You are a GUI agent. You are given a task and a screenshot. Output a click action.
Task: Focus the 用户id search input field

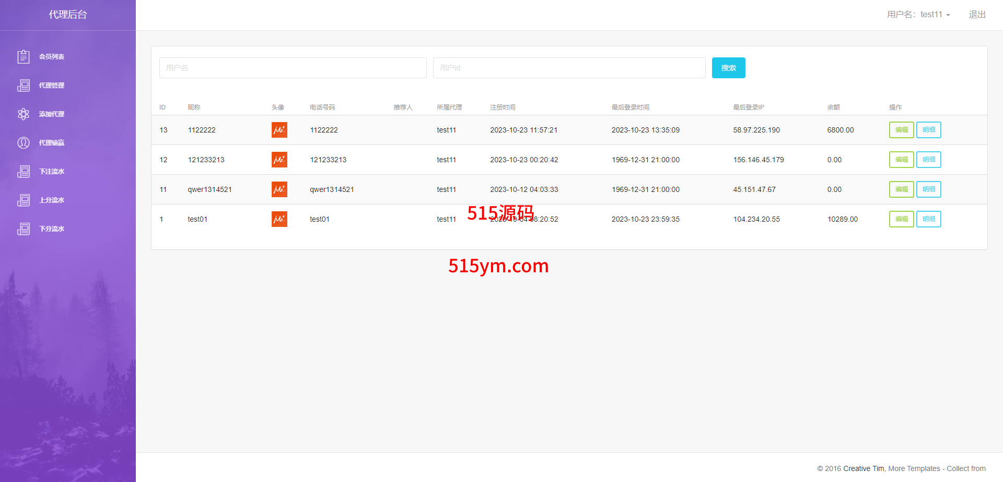click(x=569, y=68)
